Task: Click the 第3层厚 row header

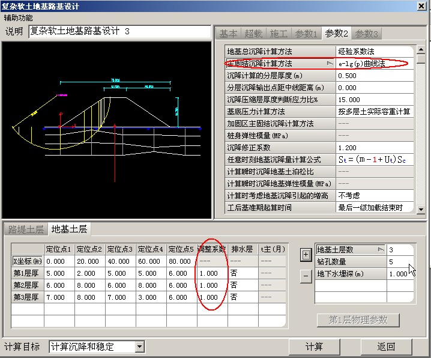Action: tap(28, 297)
